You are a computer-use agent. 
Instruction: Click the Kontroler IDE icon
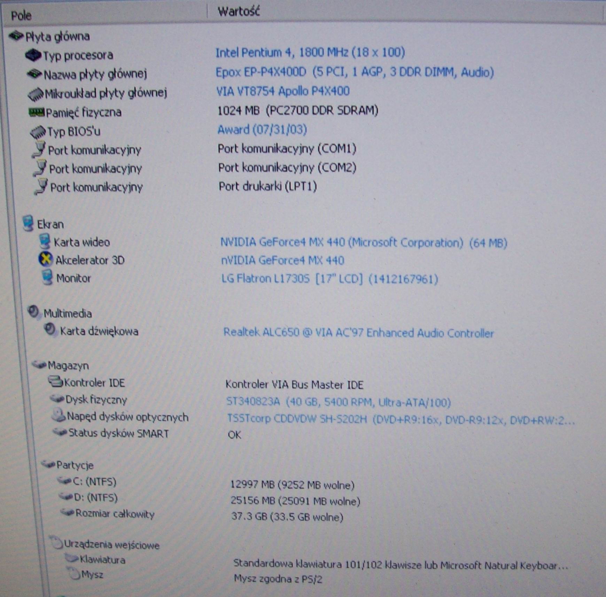[55, 381]
